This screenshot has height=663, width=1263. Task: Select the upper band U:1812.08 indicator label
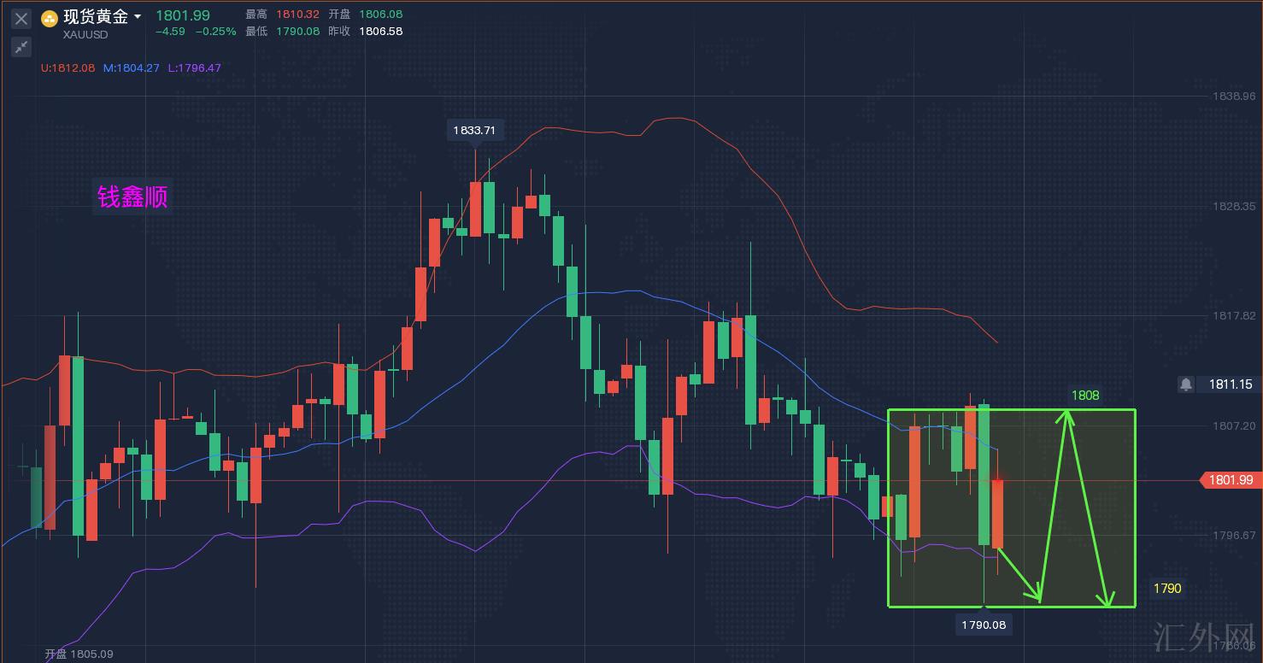coord(68,67)
